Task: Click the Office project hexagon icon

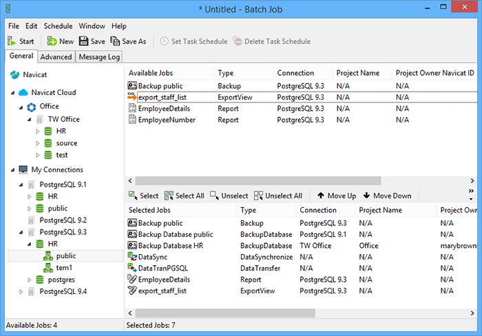Action: [x=32, y=107]
